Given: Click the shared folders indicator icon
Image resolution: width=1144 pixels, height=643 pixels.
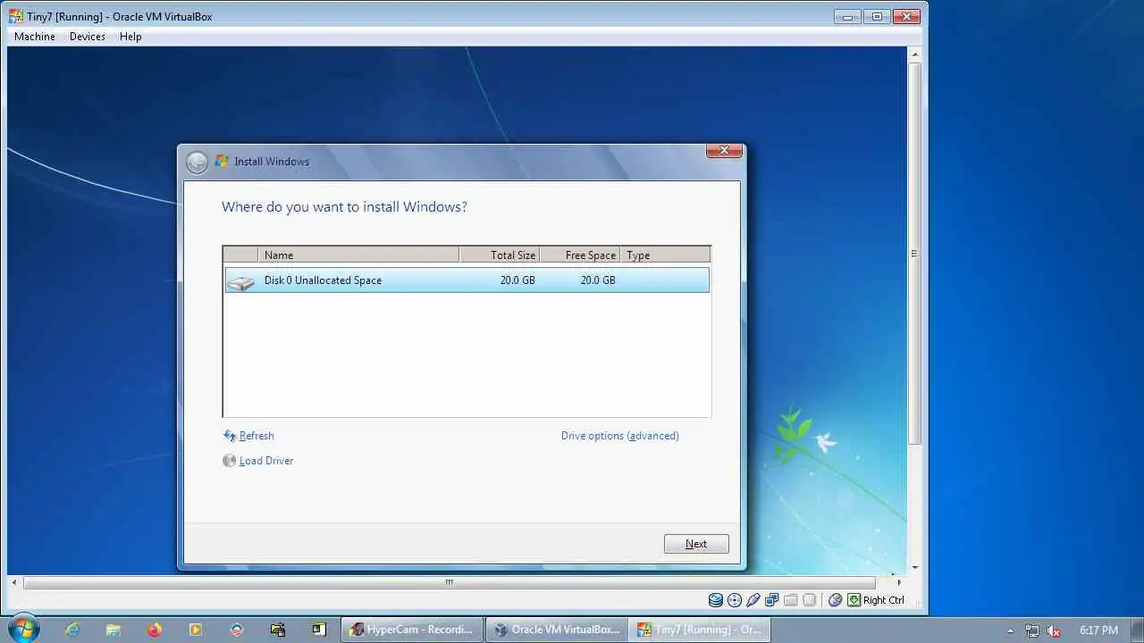Looking at the screenshot, I should [790, 600].
